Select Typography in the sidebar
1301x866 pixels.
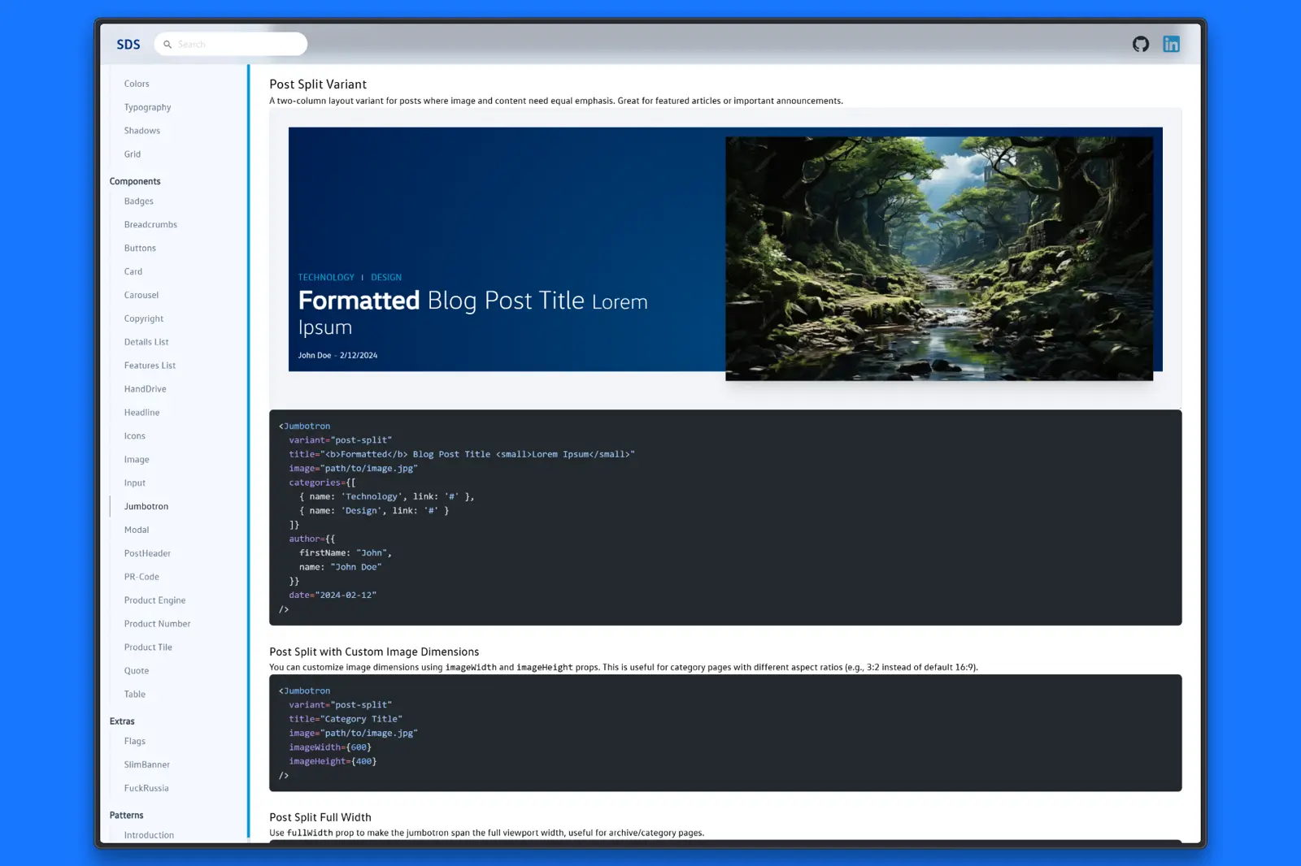pos(147,107)
